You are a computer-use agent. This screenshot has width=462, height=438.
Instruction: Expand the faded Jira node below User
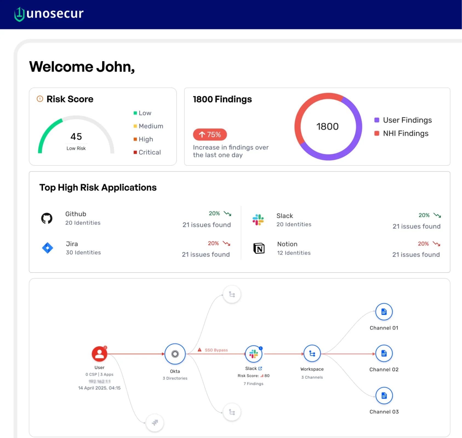click(155, 423)
